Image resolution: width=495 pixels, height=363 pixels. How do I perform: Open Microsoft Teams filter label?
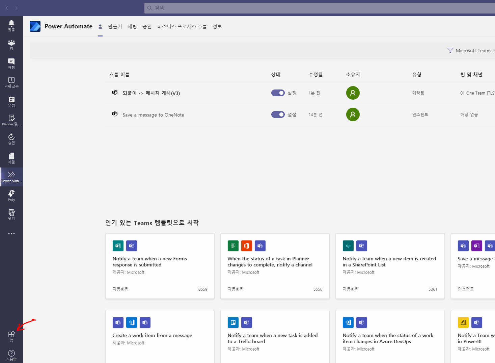(475, 51)
